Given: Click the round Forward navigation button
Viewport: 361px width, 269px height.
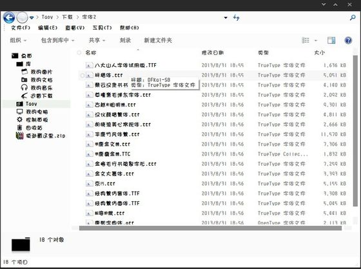Looking at the screenshot, I should [23, 17].
